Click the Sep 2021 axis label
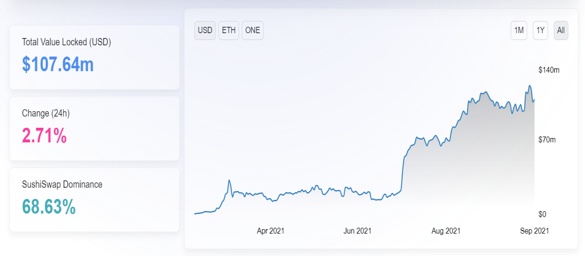 click(x=534, y=231)
